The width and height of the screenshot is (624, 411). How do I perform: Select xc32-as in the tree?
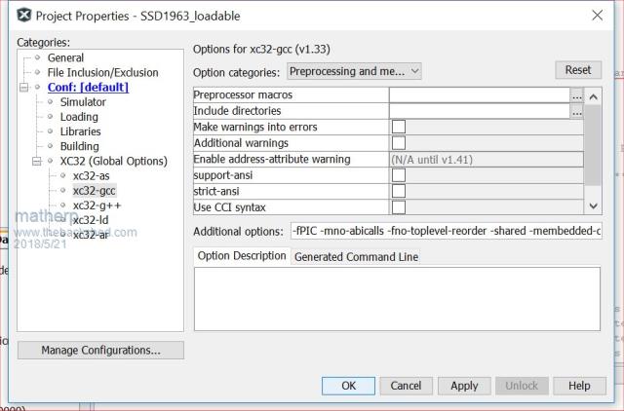(91, 175)
